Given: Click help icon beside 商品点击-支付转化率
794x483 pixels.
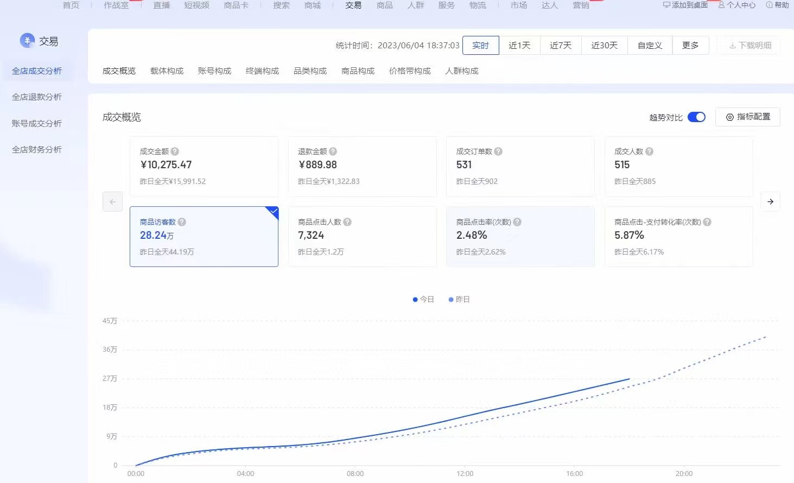Looking at the screenshot, I should (x=707, y=222).
